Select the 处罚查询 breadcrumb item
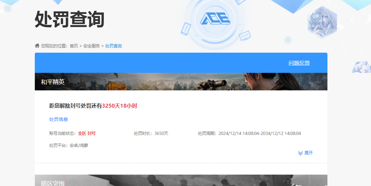Image resolution: width=371 pixels, height=186 pixels. coord(113,46)
